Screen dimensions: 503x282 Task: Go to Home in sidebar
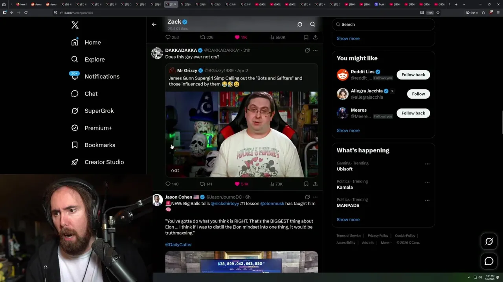(86, 42)
